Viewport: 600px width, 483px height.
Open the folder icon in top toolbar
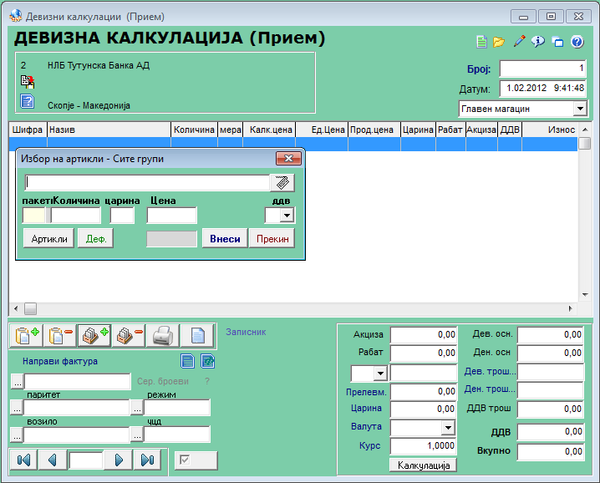pos(499,41)
